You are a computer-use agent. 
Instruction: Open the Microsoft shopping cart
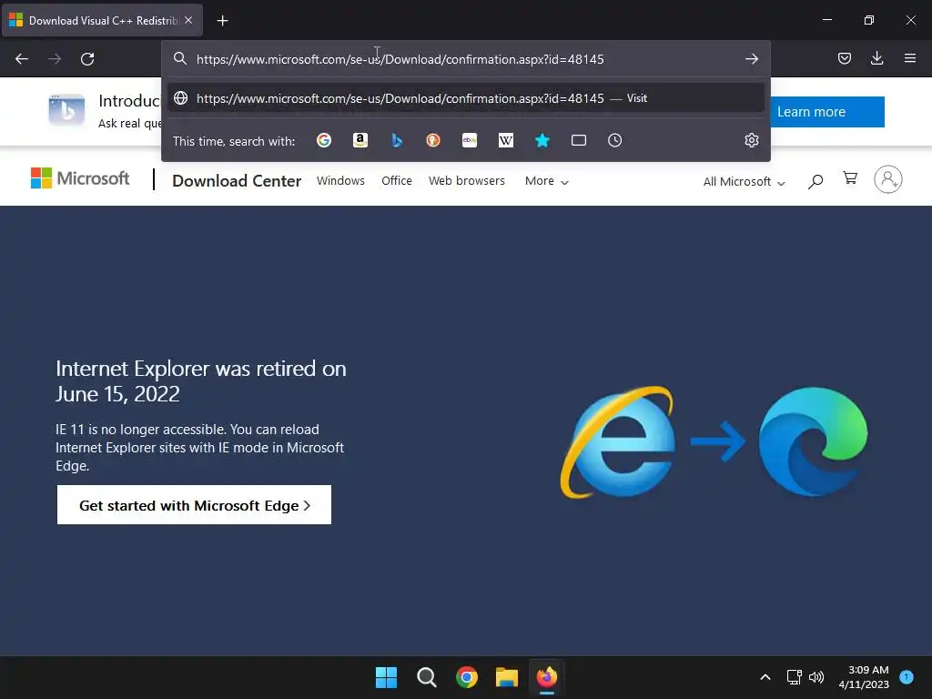(x=850, y=178)
